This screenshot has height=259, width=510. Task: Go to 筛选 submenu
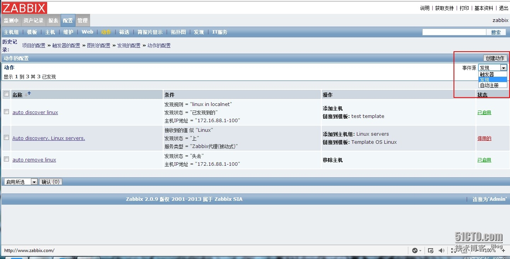[124, 32]
